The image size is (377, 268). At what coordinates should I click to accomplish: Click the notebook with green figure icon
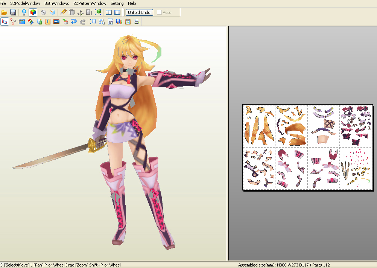[x=40, y=22]
